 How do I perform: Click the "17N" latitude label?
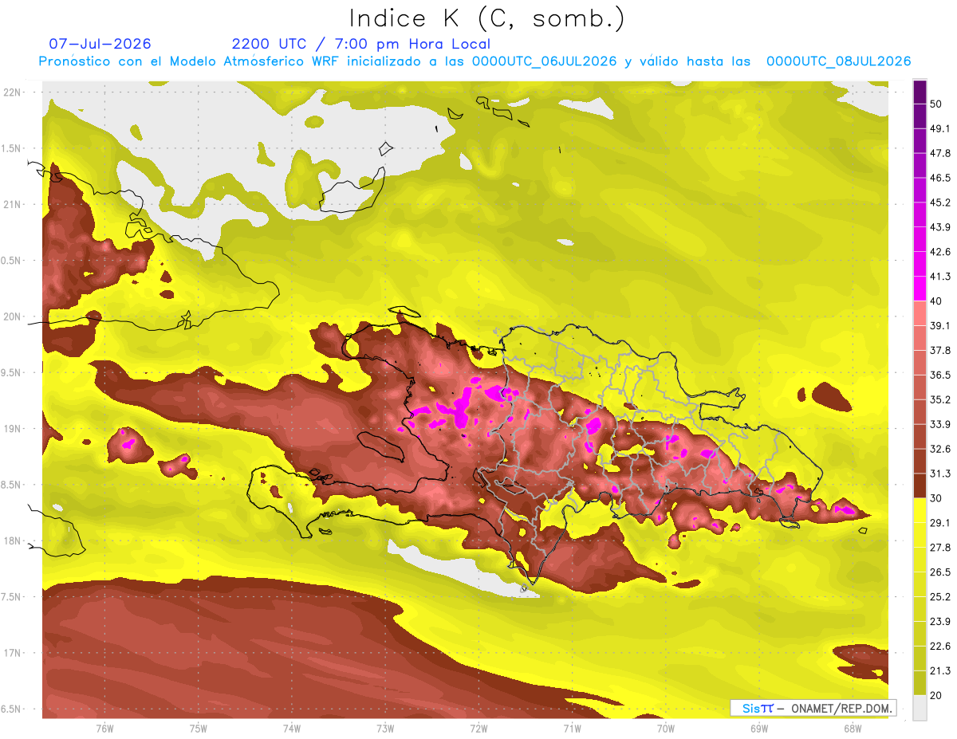coord(12,653)
